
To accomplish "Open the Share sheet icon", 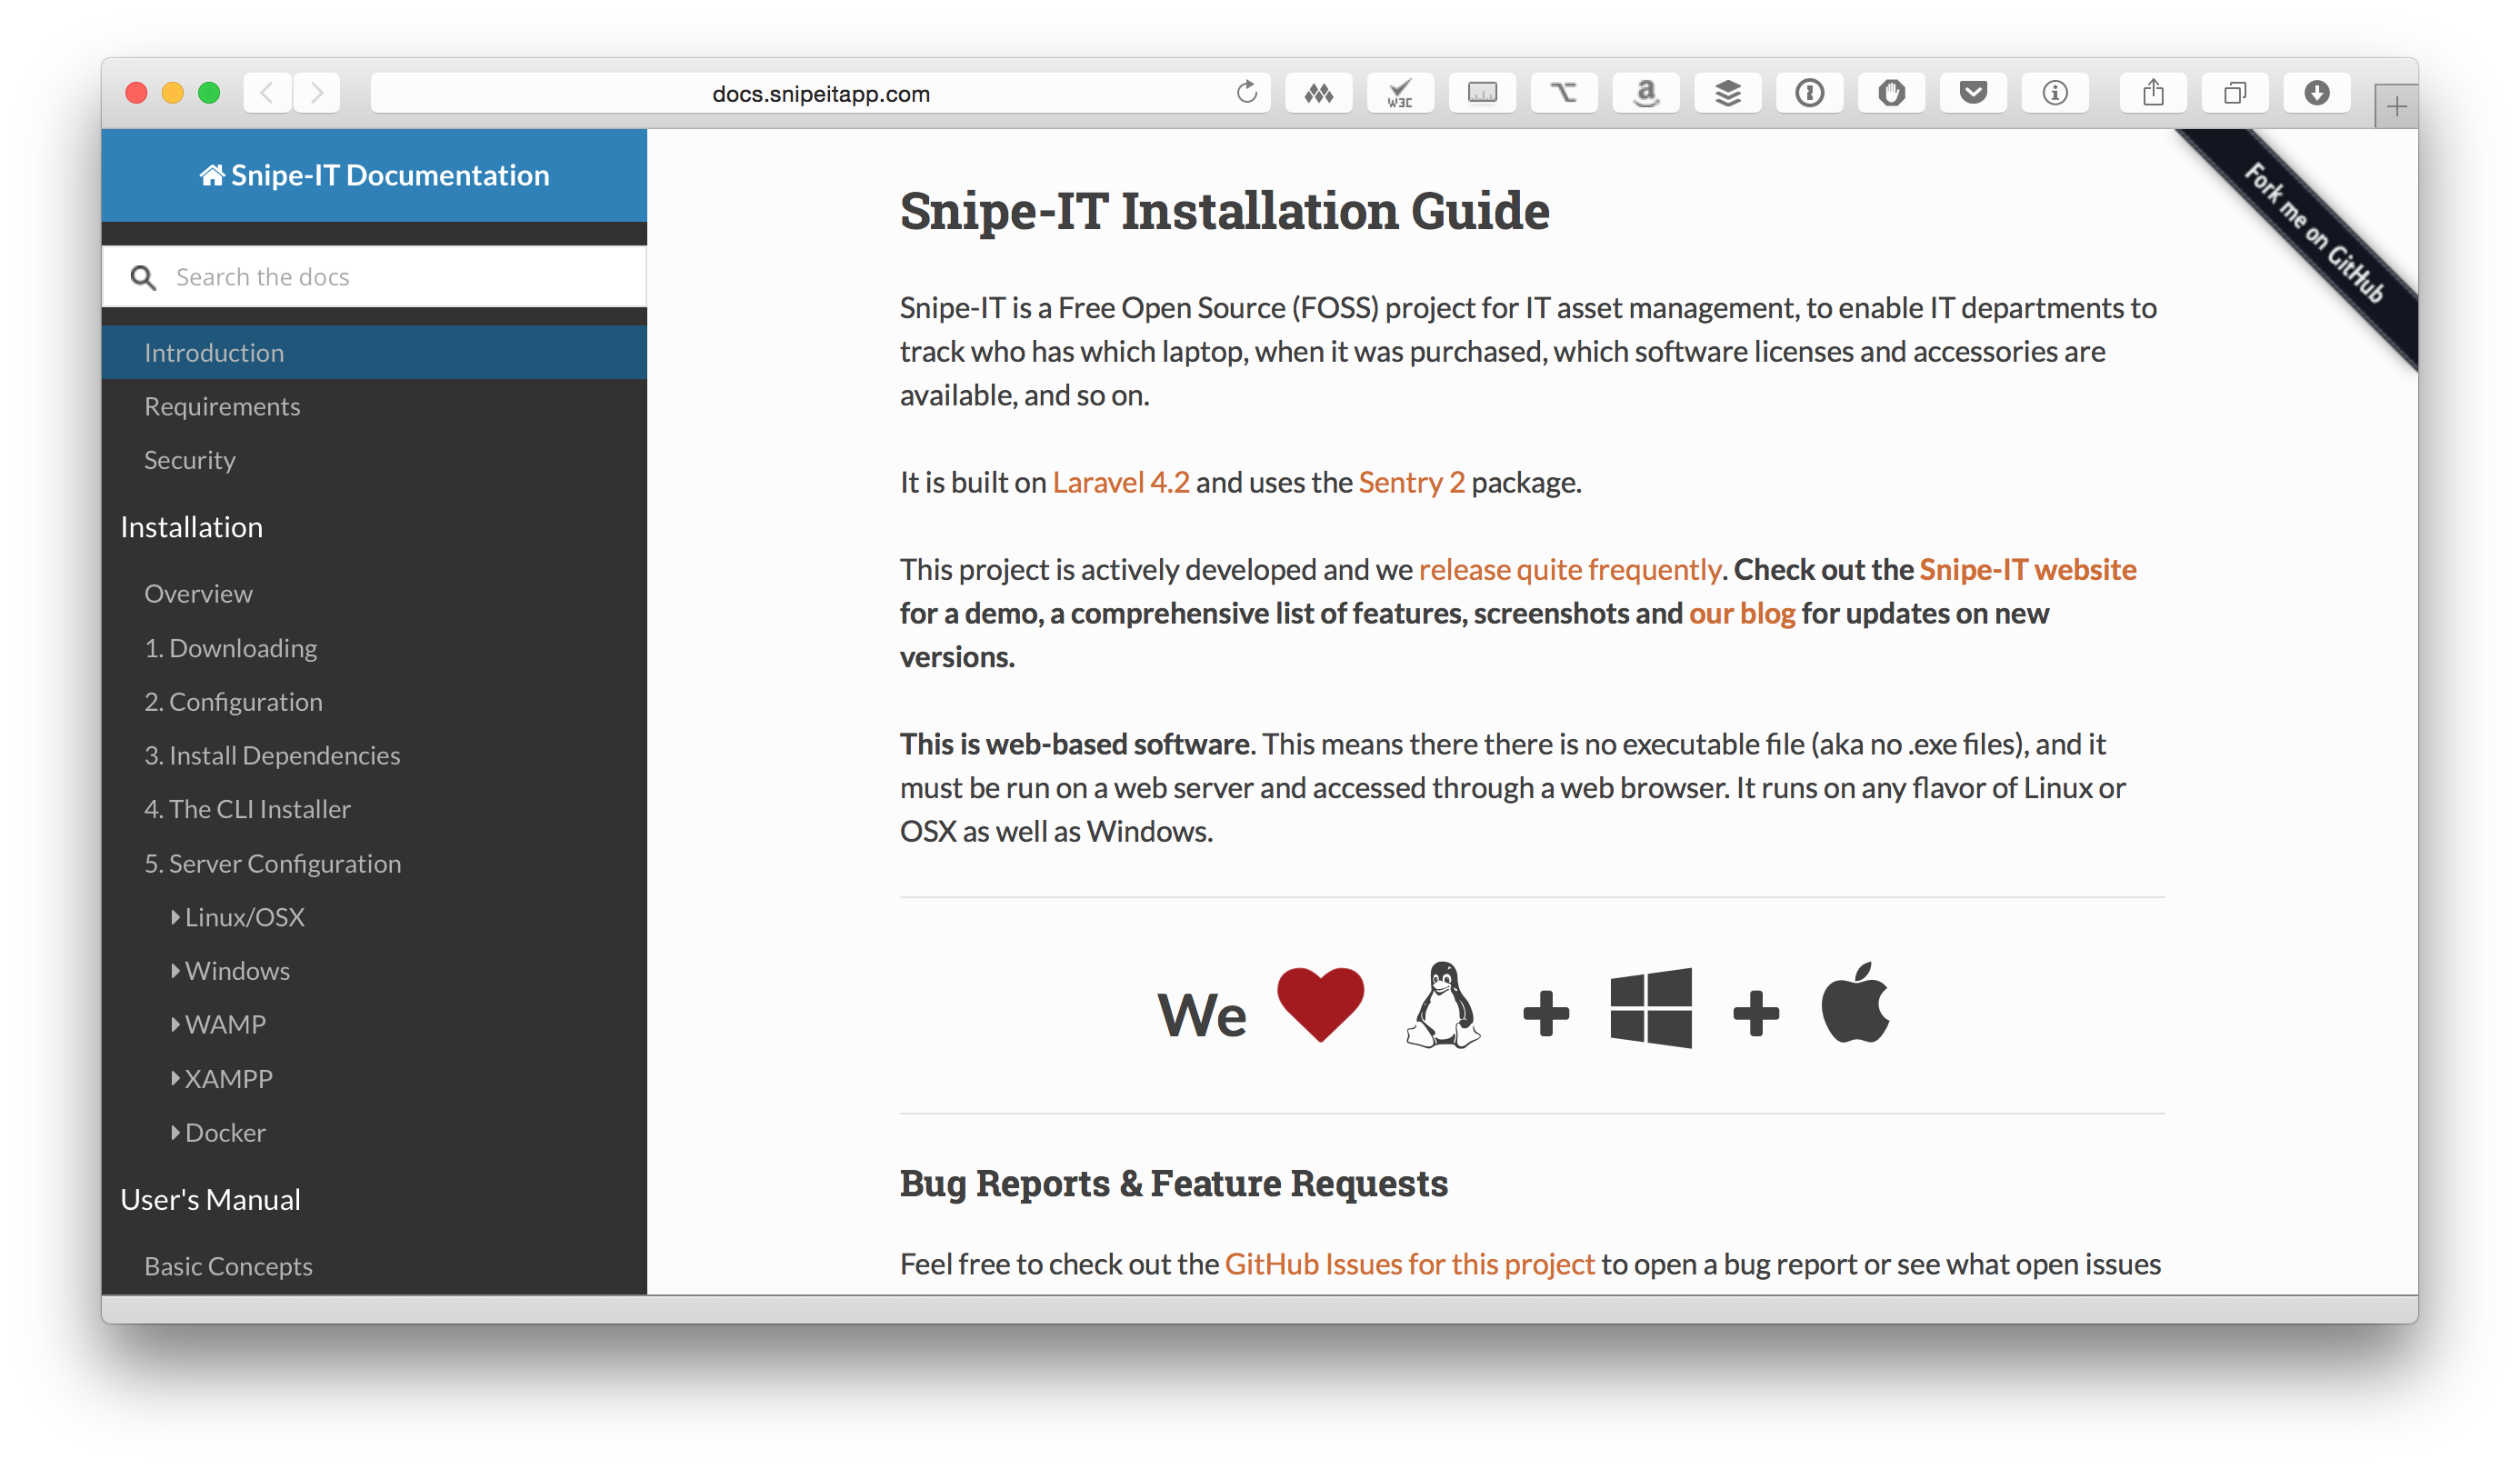I will pyautogui.click(x=2153, y=93).
